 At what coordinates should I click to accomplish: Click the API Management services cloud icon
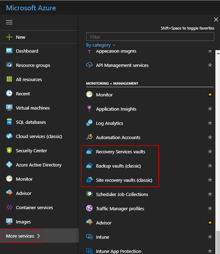[x=89, y=65]
